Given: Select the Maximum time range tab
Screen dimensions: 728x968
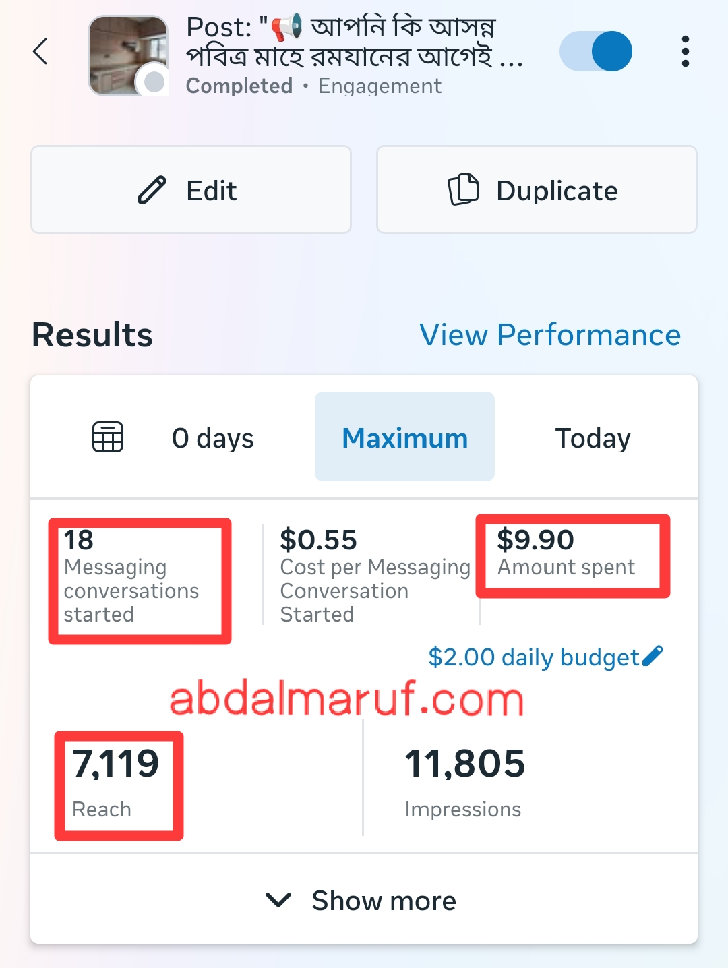Looking at the screenshot, I should [x=404, y=437].
